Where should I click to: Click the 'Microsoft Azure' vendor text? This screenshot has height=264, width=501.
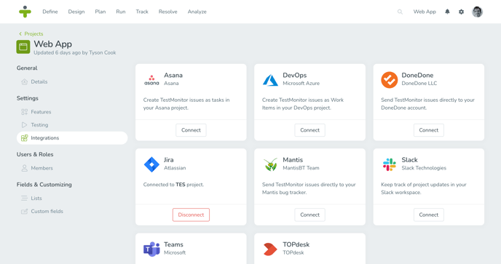[301, 84]
